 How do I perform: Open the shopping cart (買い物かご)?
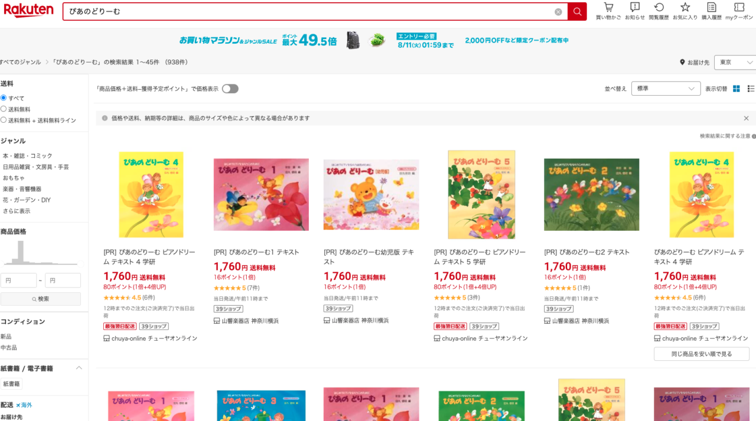pos(608,11)
